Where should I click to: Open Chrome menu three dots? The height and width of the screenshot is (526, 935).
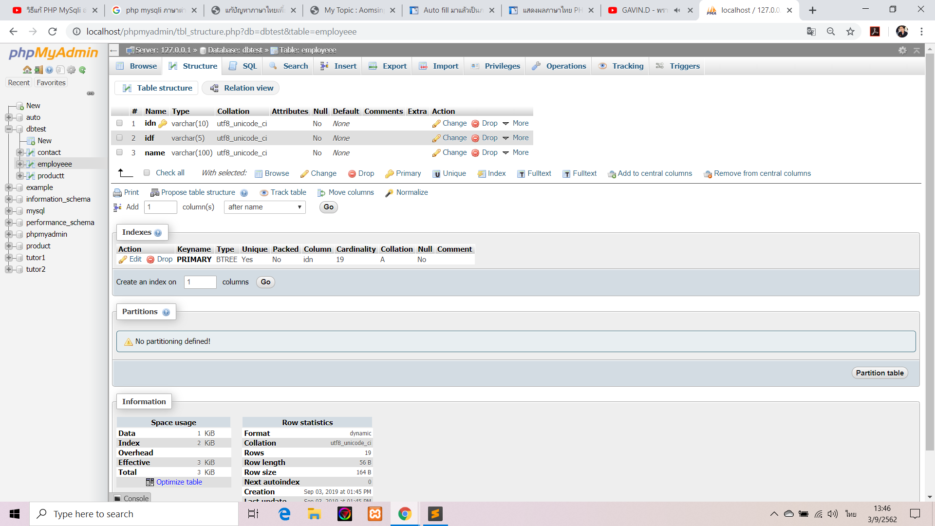pos(921,32)
